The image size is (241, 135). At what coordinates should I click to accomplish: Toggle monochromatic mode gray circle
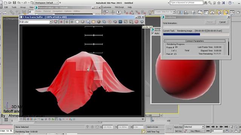click(x=83, y=22)
